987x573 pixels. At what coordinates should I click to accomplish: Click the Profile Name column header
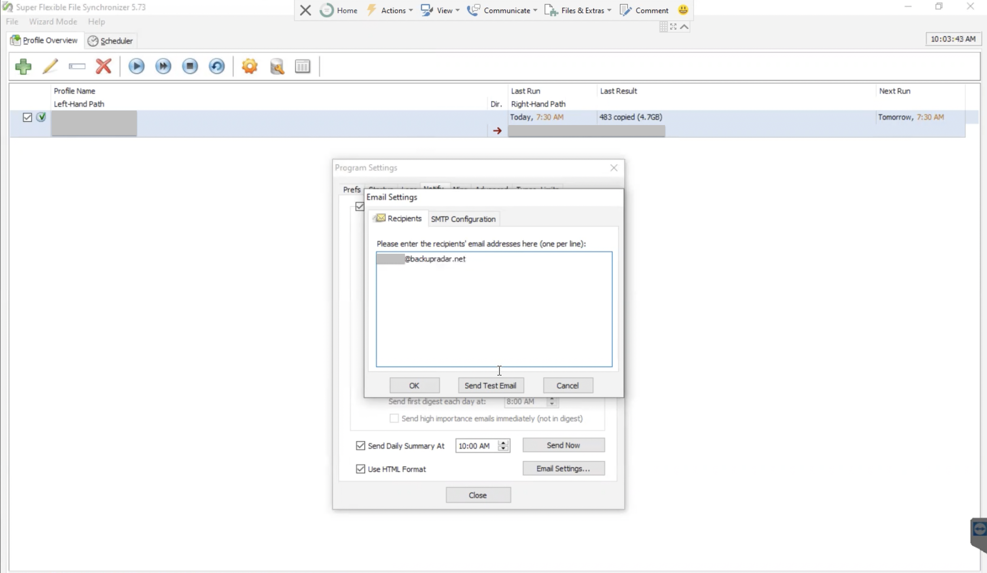(x=74, y=91)
